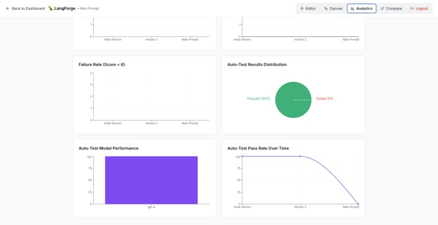This screenshot has width=438, height=225.
Task: Click the green Passed pie chart
Action: 293,100
